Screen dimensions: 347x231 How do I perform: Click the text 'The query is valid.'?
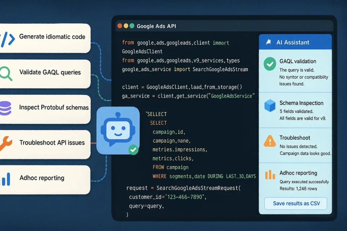coord(297,70)
